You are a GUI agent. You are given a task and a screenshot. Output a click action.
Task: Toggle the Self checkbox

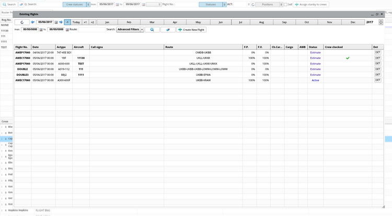(285, 5)
